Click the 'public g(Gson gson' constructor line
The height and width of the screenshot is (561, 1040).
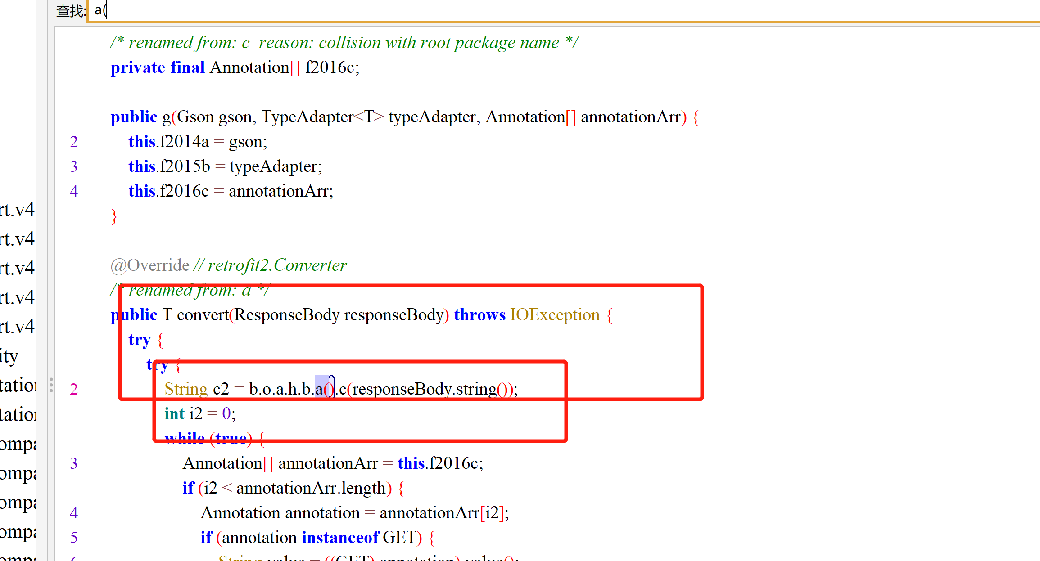point(405,117)
